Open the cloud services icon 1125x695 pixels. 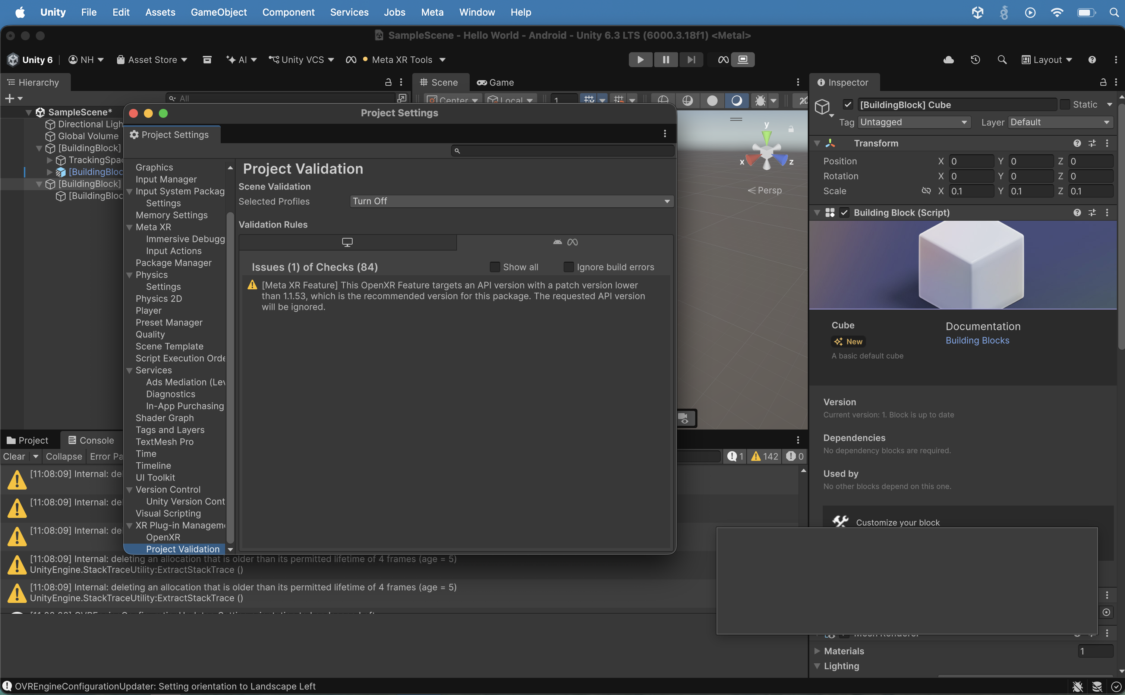coord(949,60)
